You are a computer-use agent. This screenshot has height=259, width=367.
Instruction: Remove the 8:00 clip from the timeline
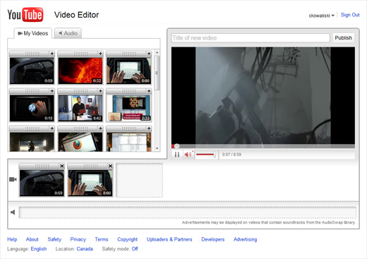pos(110,166)
